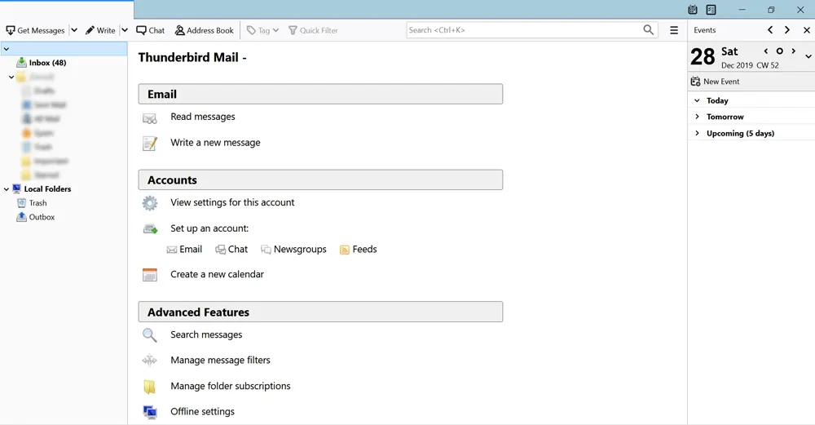Image resolution: width=815 pixels, height=425 pixels.
Task: Click the filter arrows icon beside message filters
Action: (150, 360)
